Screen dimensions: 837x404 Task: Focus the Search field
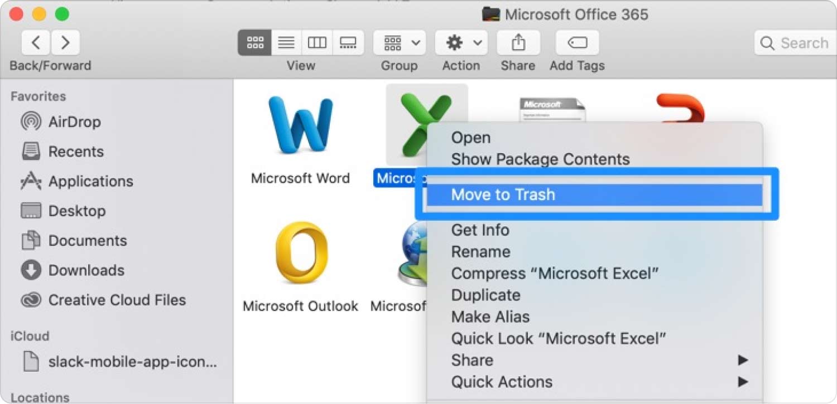796,43
